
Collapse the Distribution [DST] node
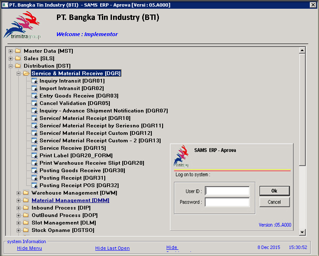[10, 66]
